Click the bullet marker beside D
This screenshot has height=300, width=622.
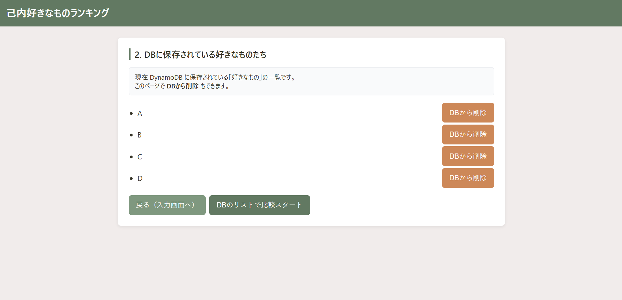coord(131,179)
